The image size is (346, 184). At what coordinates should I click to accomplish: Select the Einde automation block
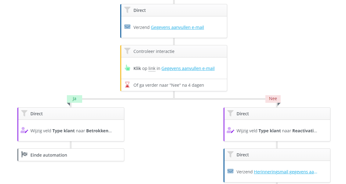71,155
